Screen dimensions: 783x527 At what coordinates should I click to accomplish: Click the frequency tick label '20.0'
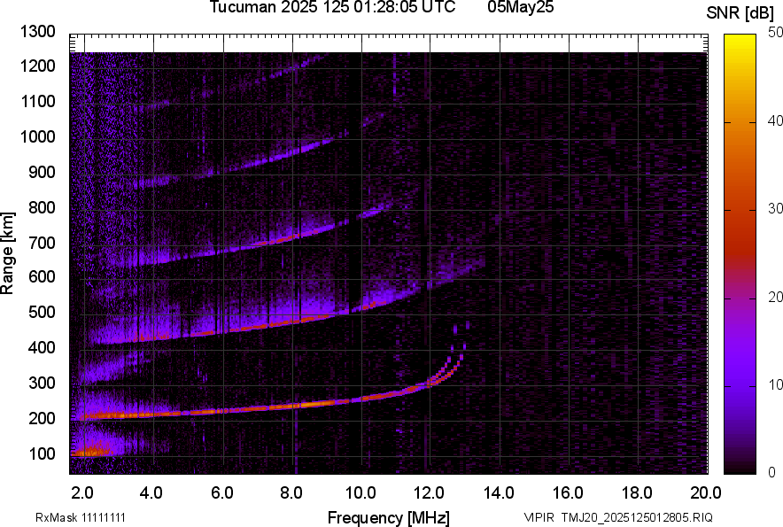coord(706,493)
